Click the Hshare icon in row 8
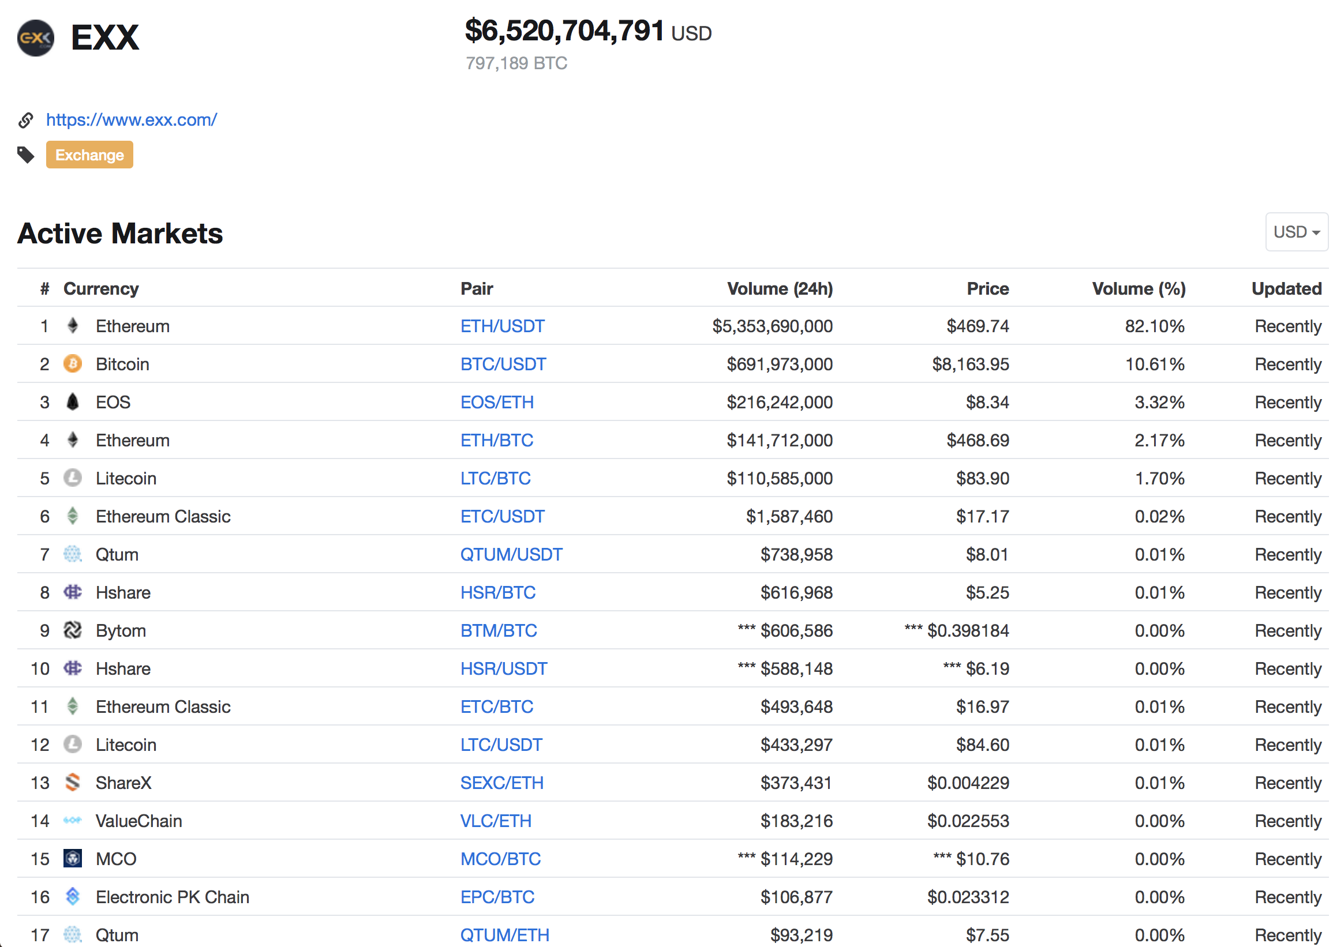The width and height of the screenshot is (1333, 947). point(72,592)
